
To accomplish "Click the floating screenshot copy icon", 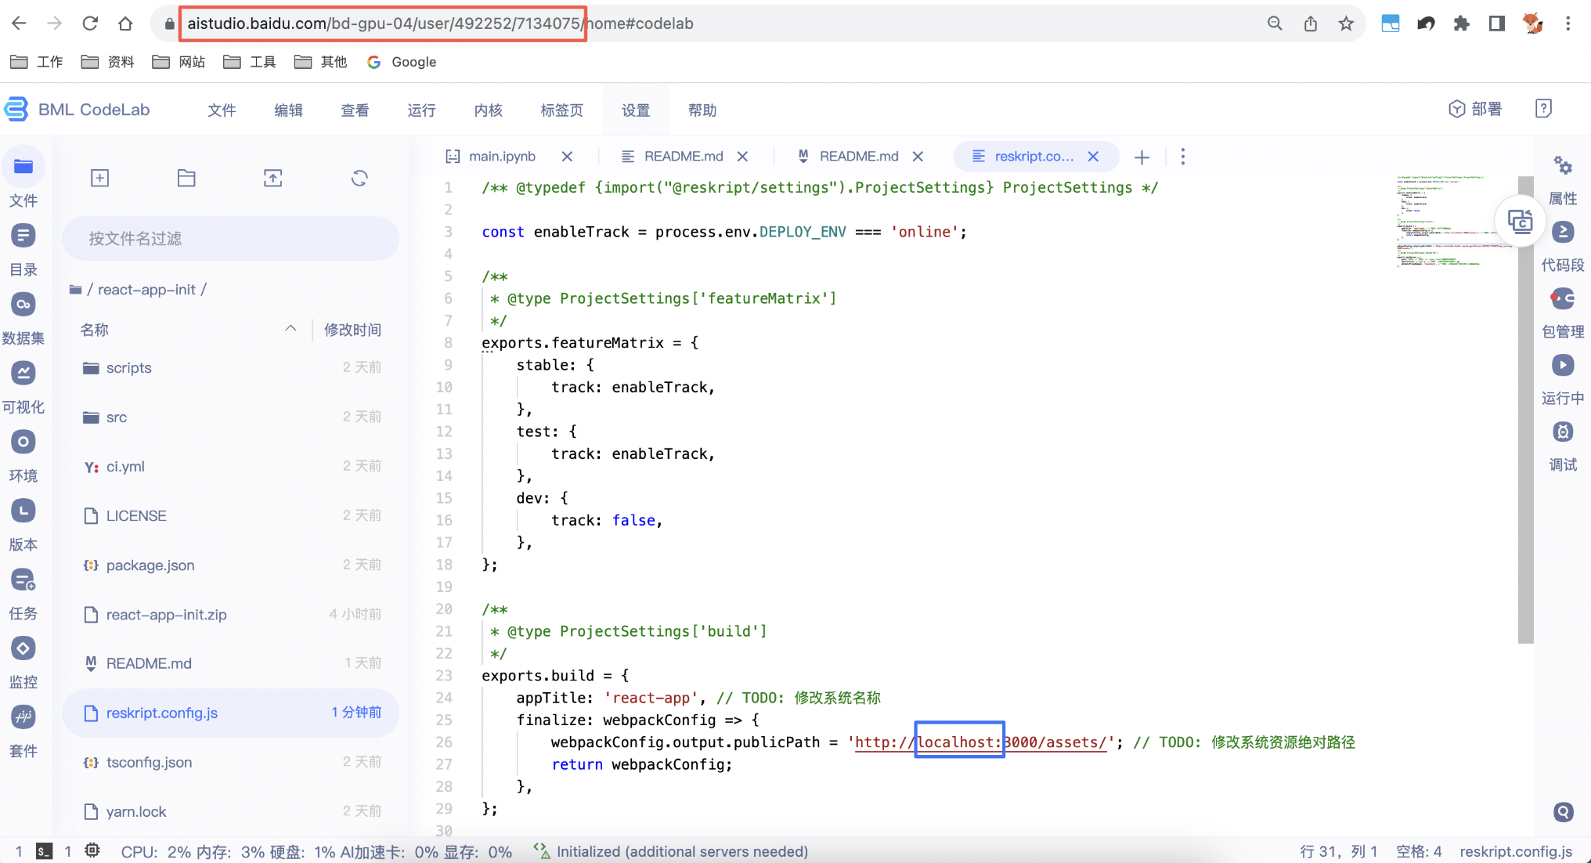I will coord(1520,222).
